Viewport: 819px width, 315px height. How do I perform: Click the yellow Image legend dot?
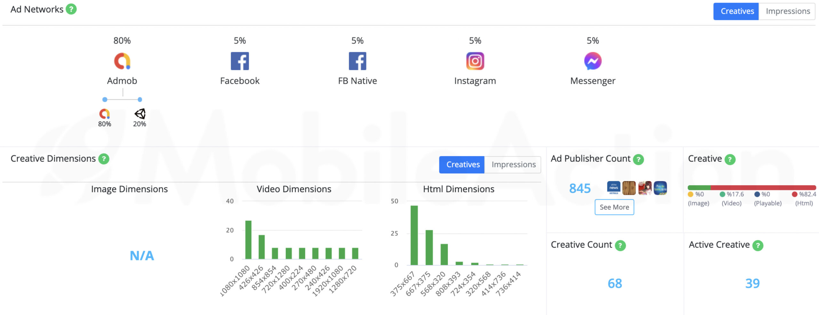pos(690,194)
